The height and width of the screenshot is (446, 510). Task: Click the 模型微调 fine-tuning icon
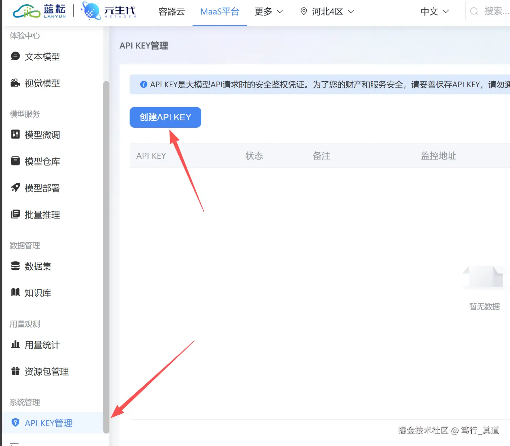pyautogui.click(x=15, y=135)
